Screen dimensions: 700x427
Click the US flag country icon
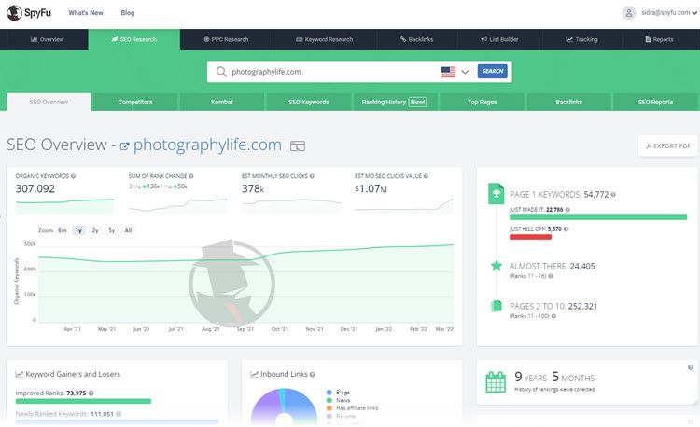(x=448, y=72)
